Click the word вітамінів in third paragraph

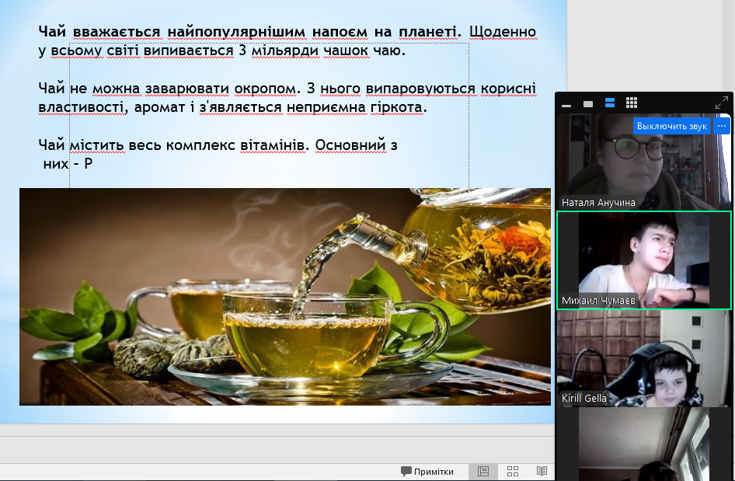click(272, 145)
